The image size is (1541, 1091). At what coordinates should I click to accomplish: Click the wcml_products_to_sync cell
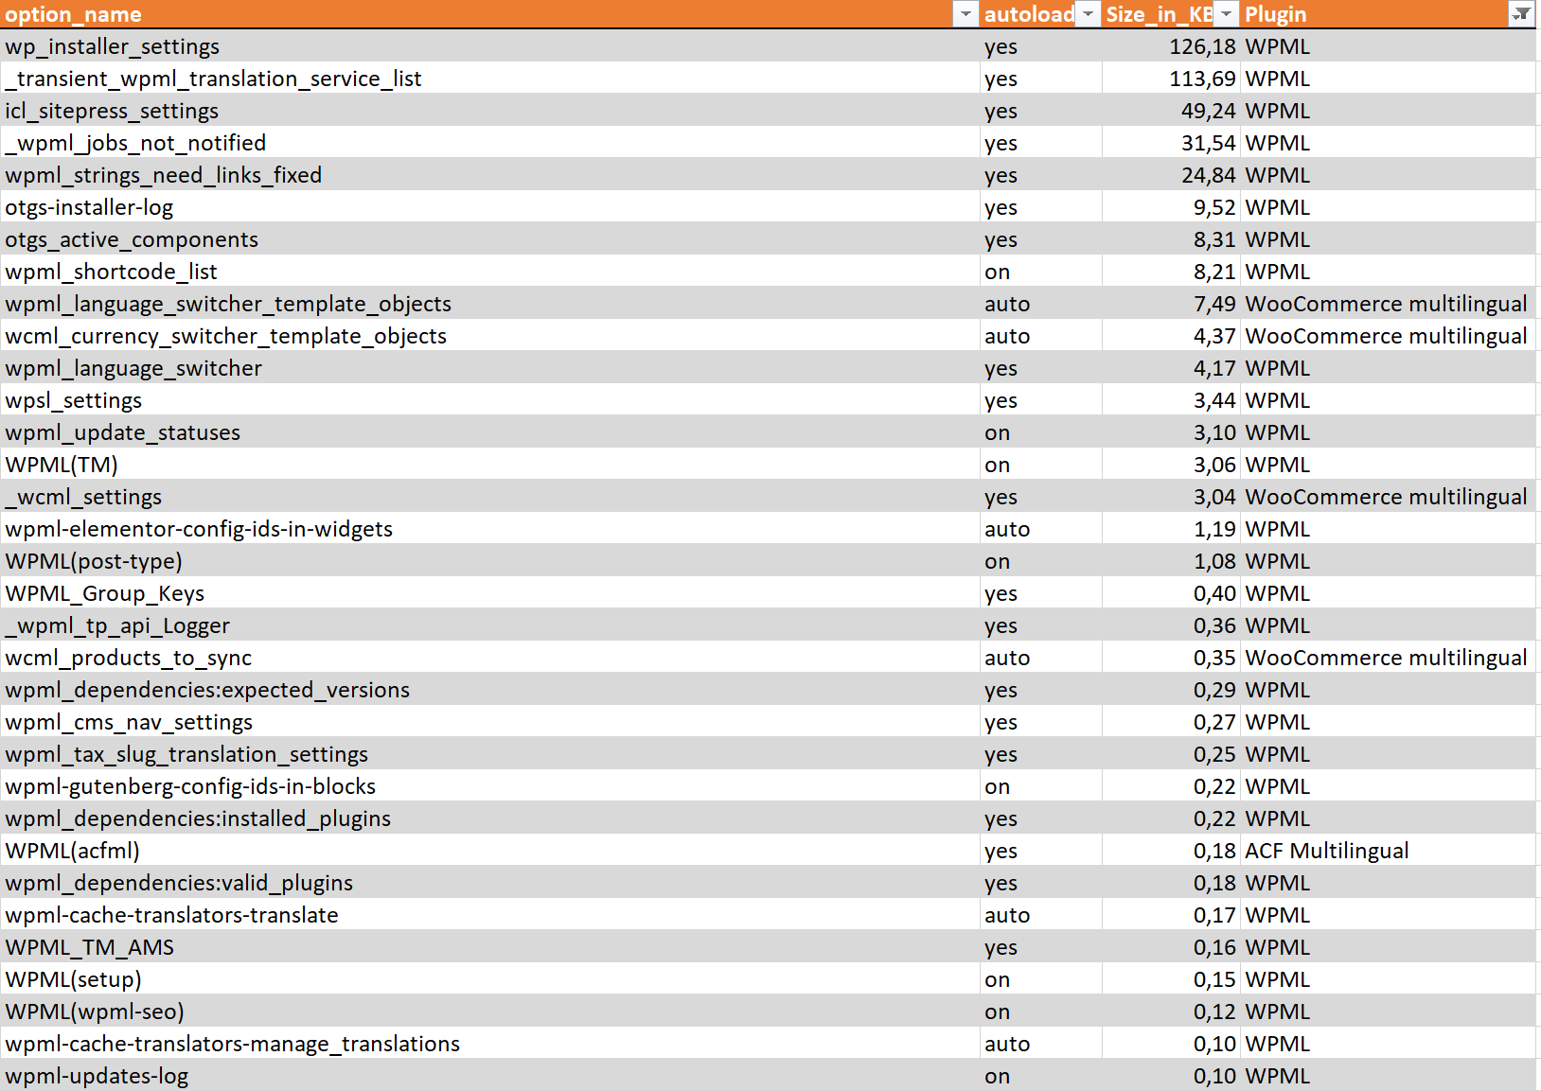490,658
